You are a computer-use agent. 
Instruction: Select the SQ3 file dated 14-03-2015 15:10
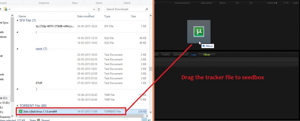82,38
